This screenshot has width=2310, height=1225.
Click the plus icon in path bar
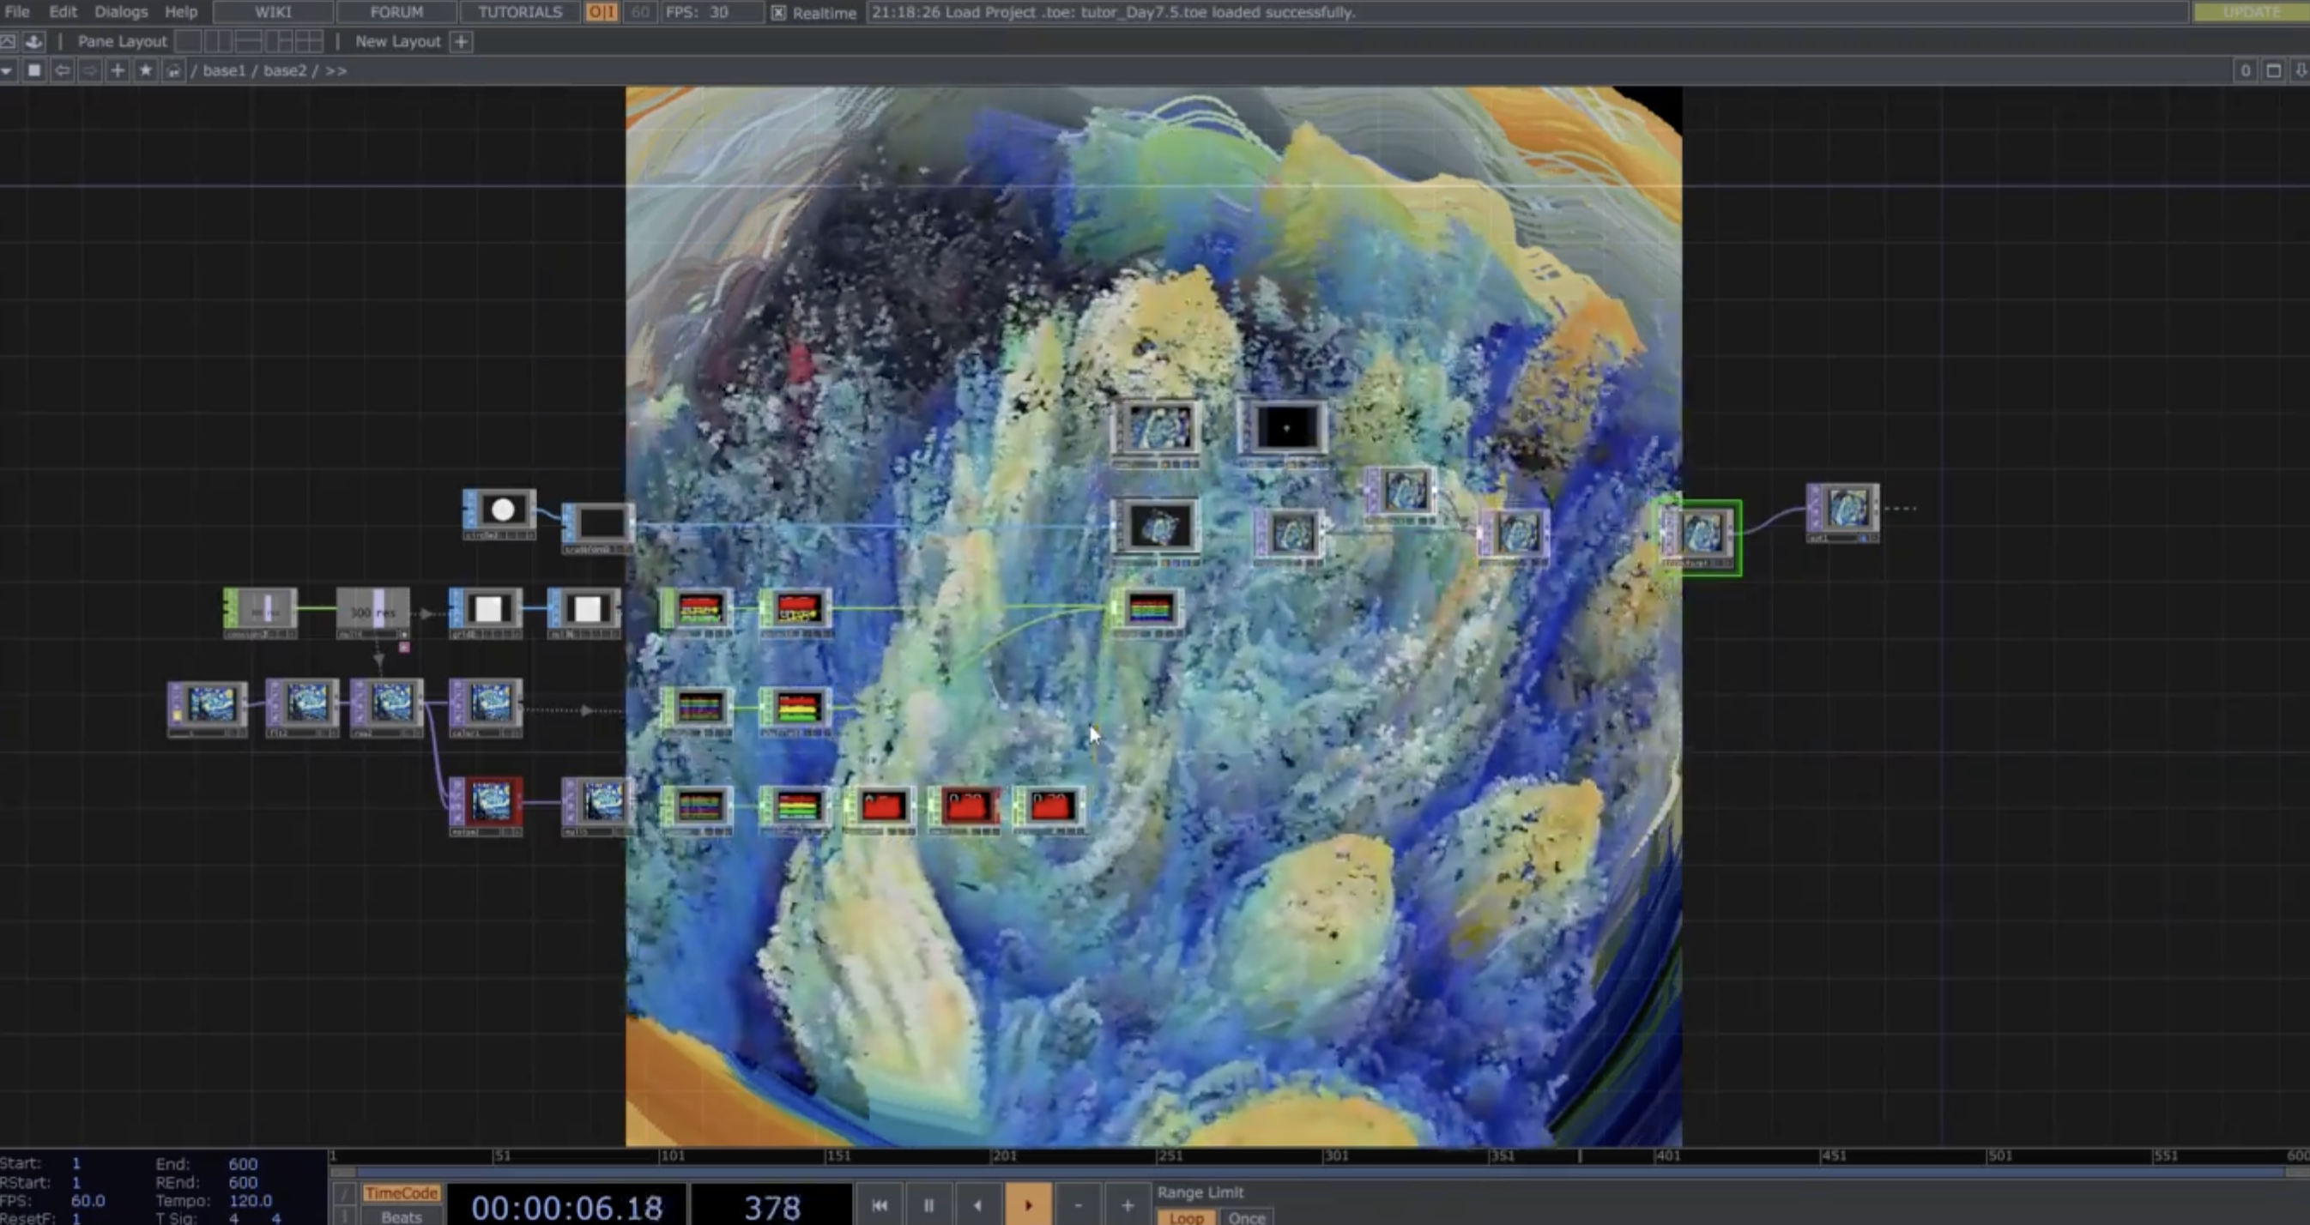(x=118, y=70)
